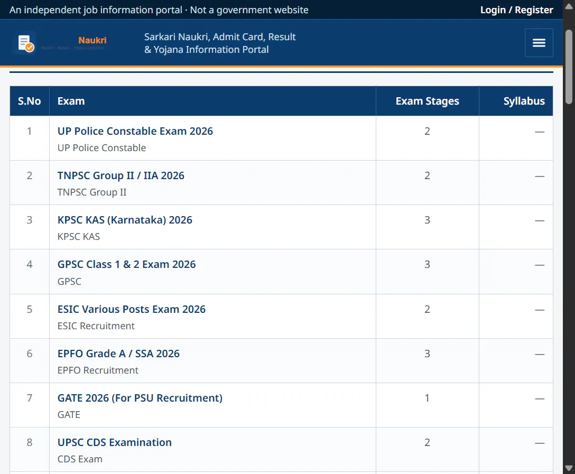Click the 'Not a government website' notice
The height and width of the screenshot is (474, 575).
249,10
